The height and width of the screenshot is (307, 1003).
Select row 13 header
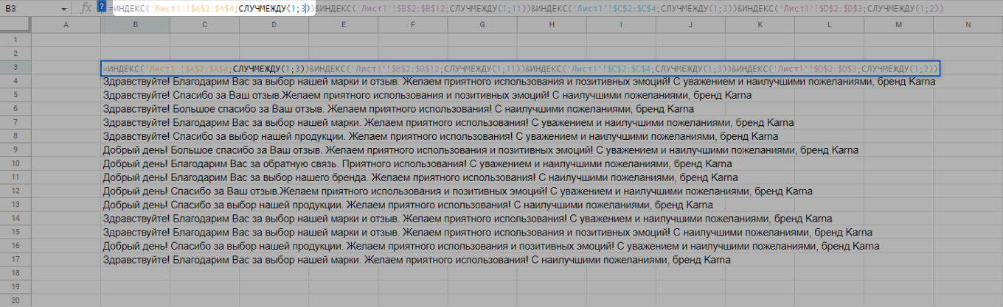[x=16, y=205]
